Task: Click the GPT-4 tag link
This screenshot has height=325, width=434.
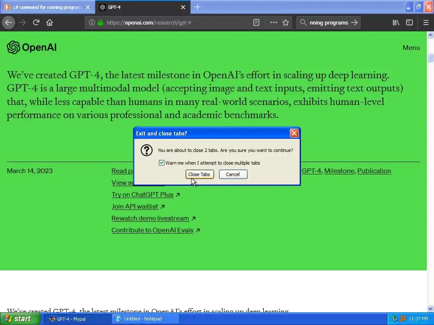Action: (312, 171)
